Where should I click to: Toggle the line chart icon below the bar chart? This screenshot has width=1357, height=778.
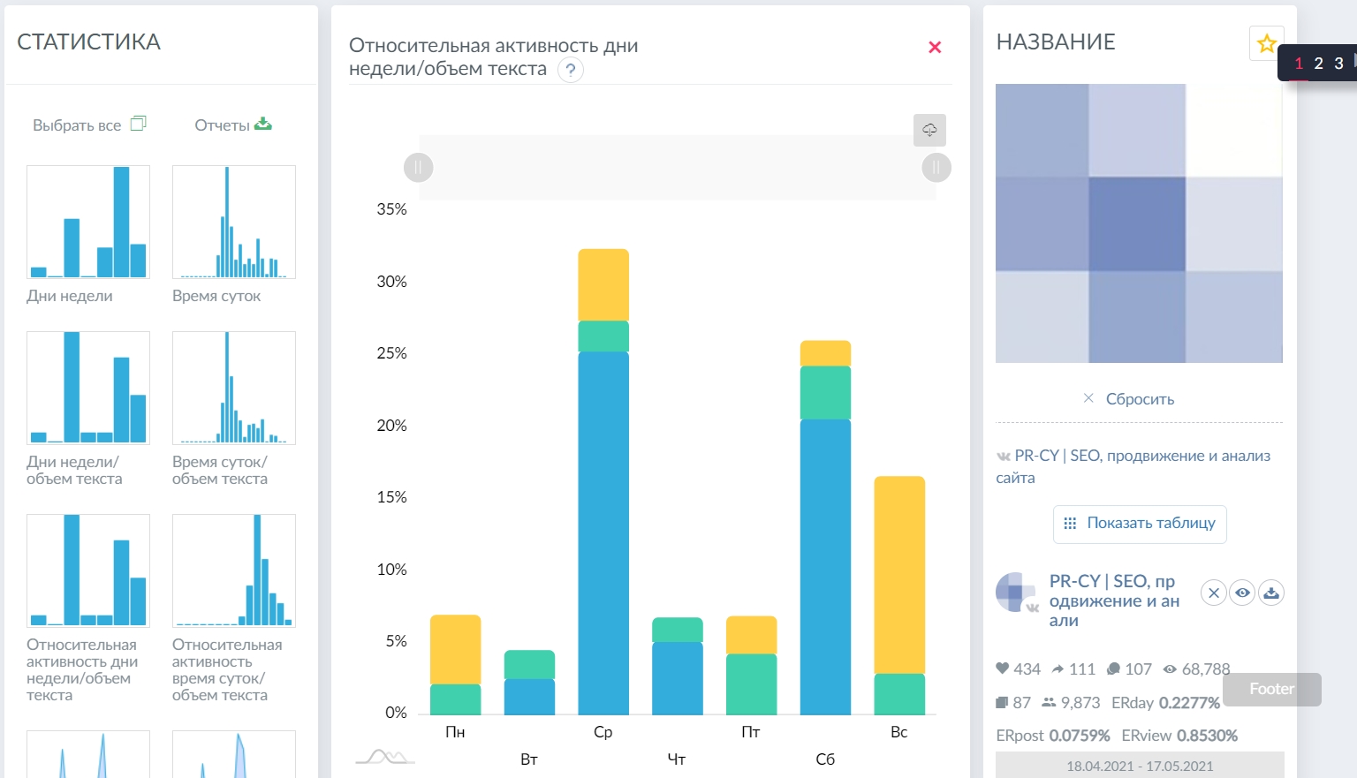pos(386,756)
